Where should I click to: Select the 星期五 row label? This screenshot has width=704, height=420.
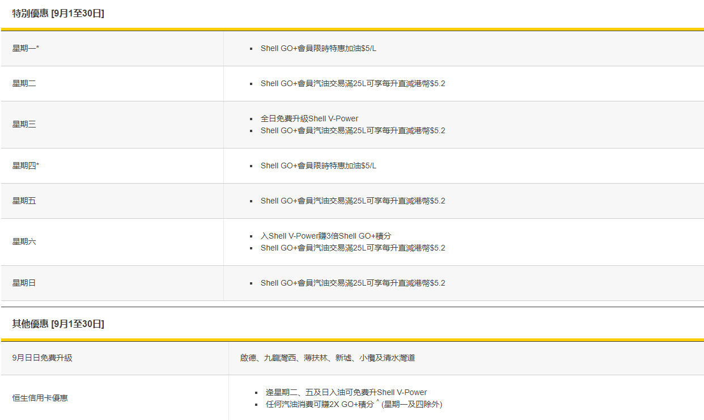24,201
